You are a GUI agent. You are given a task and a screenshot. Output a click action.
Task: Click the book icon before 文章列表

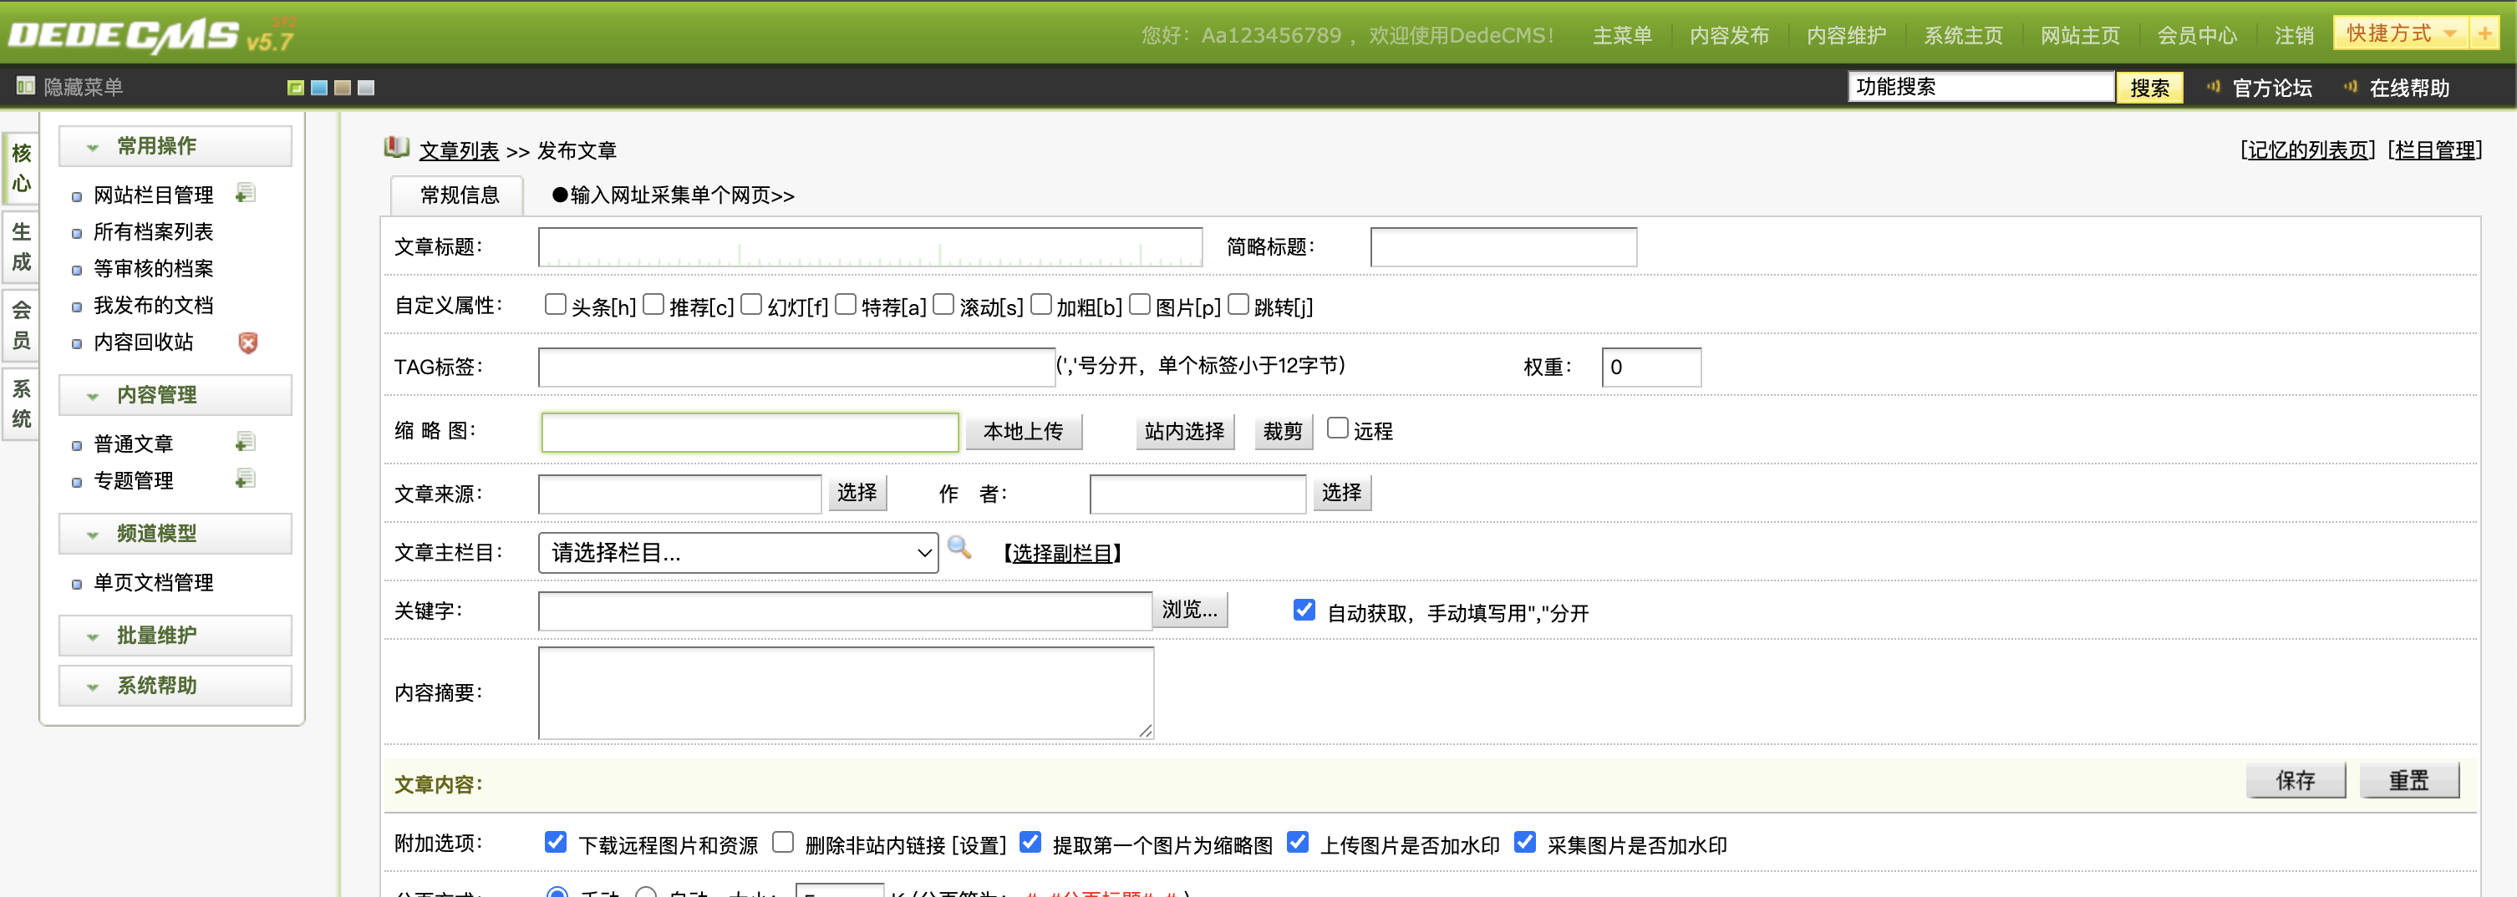(396, 149)
